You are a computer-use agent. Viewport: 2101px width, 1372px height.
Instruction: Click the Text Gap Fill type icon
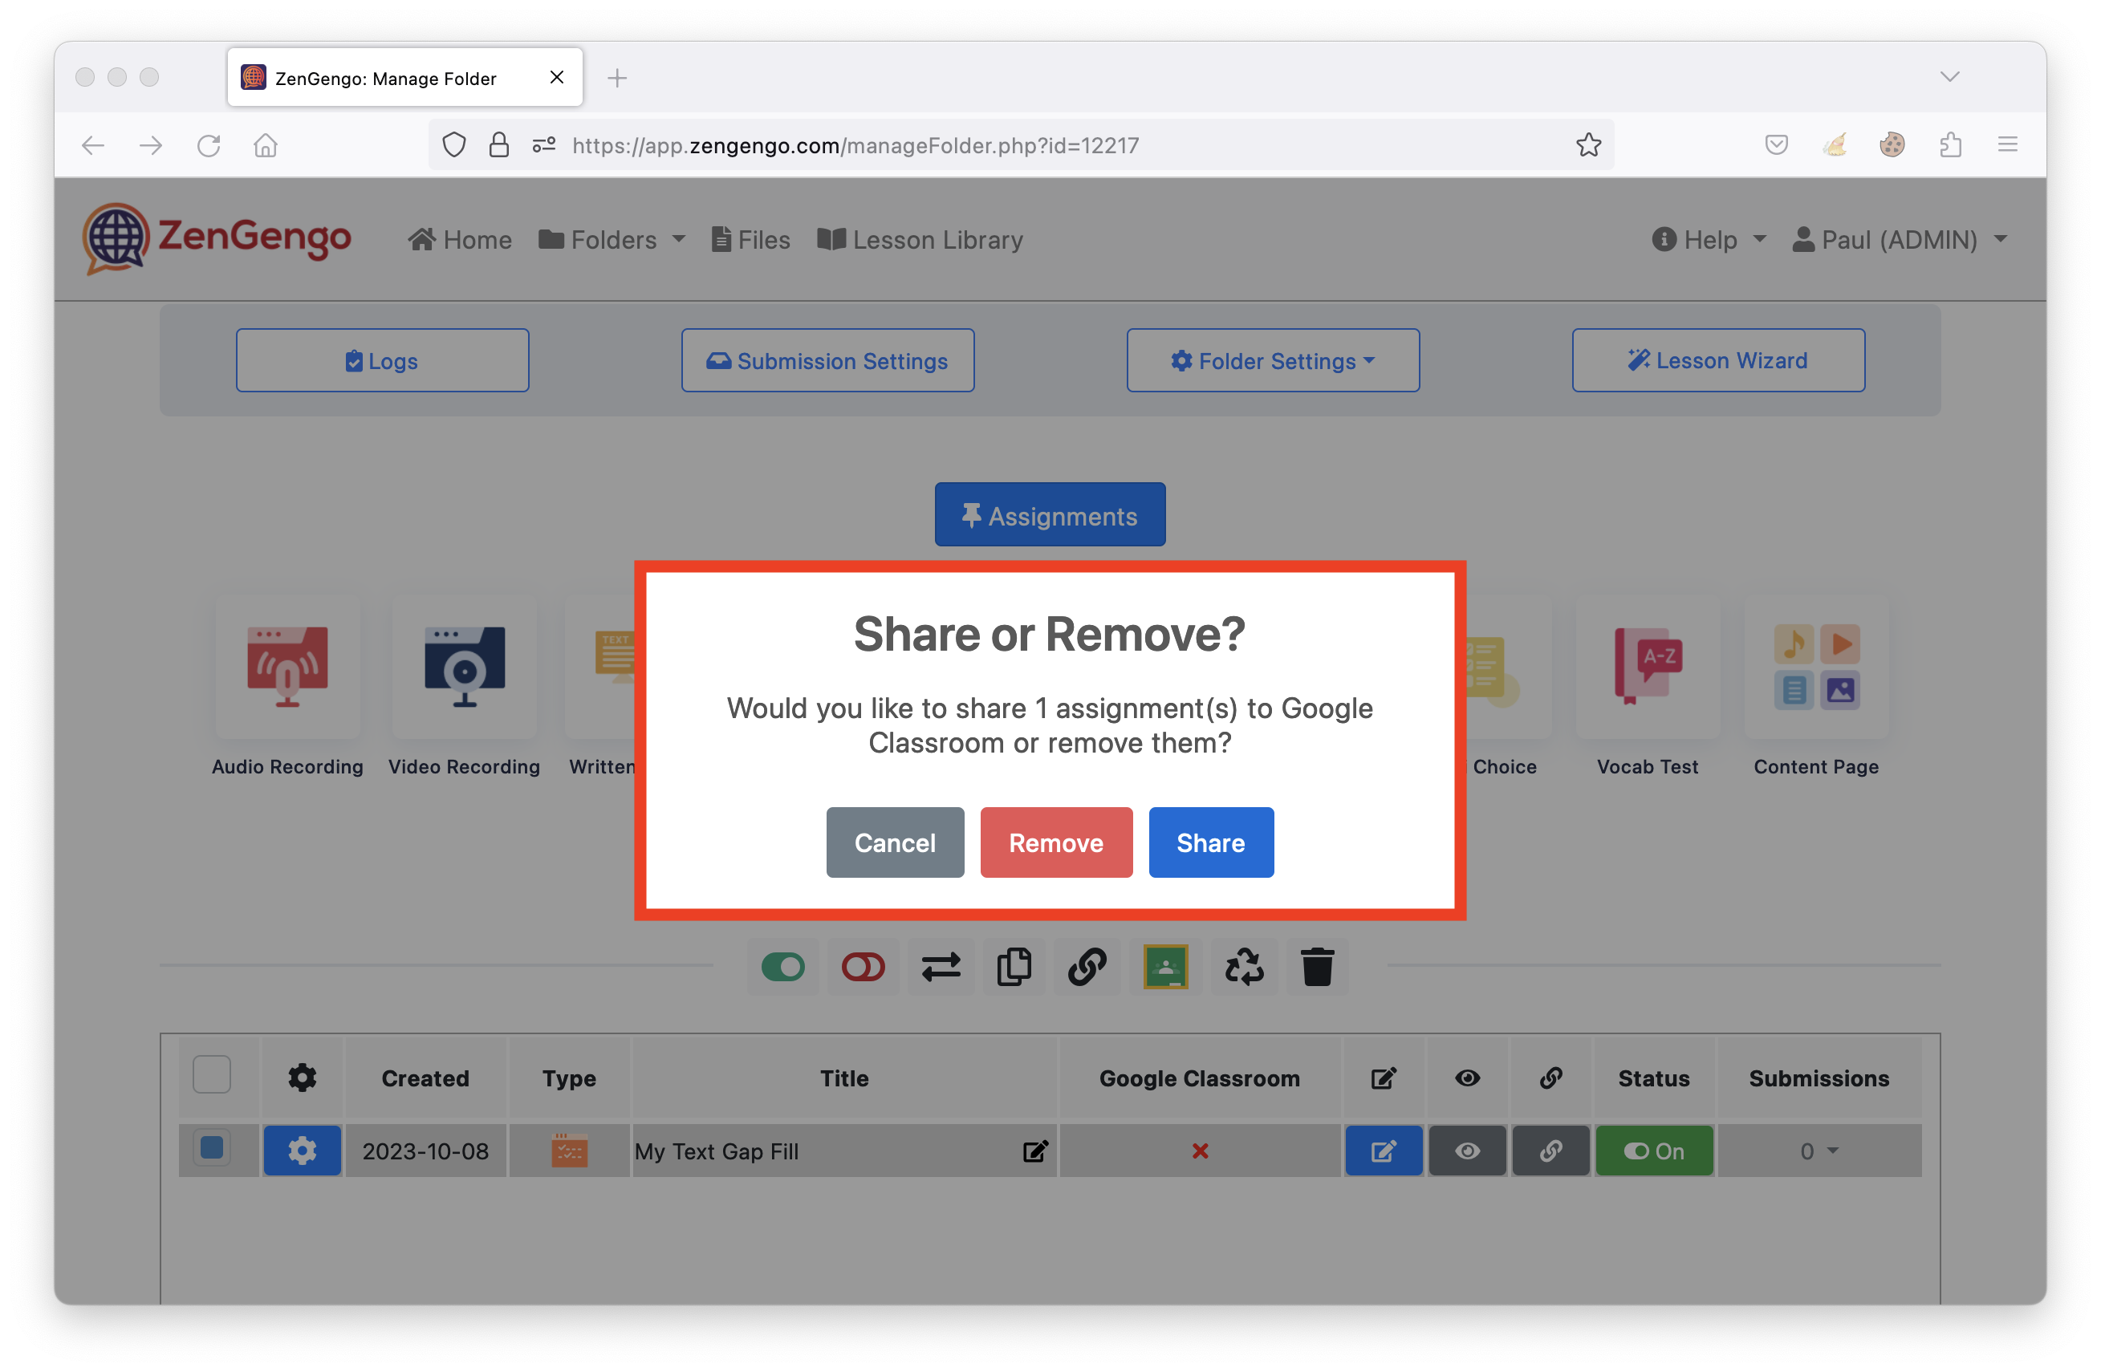point(570,1151)
